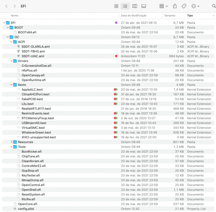Switch to column view

(135, 6)
